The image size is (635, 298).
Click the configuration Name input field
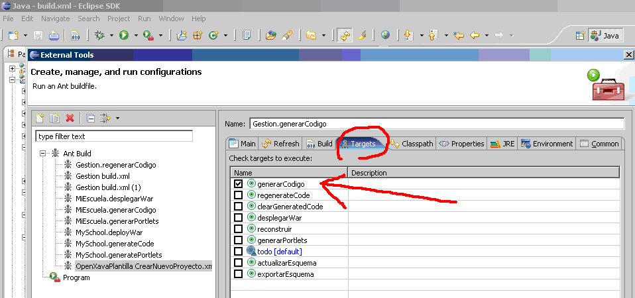[x=437, y=124]
